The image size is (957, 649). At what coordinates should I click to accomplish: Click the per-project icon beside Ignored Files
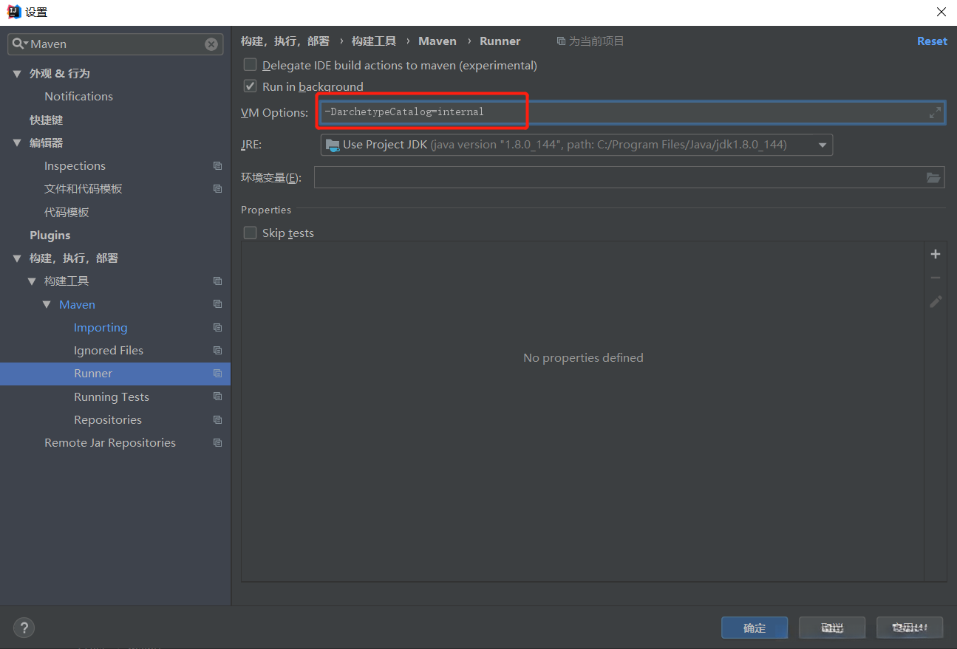(x=217, y=351)
